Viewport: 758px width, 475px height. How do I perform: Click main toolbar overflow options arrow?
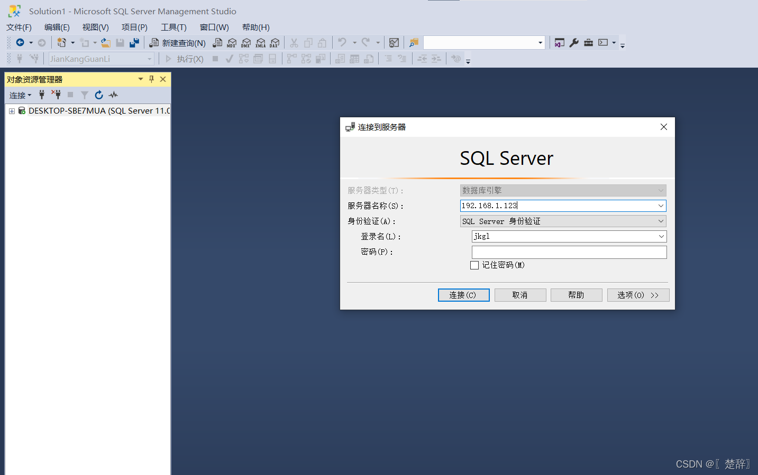coord(623,45)
